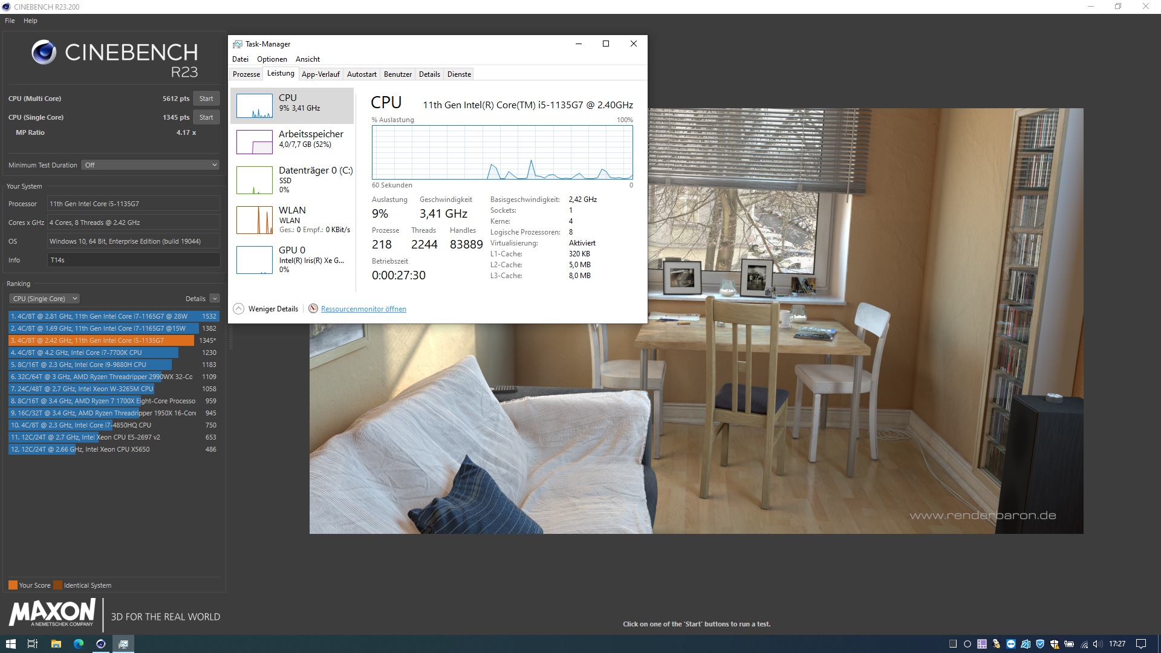Click the Outlook tray icon
This screenshot has height=653, width=1161.
[1026, 644]
